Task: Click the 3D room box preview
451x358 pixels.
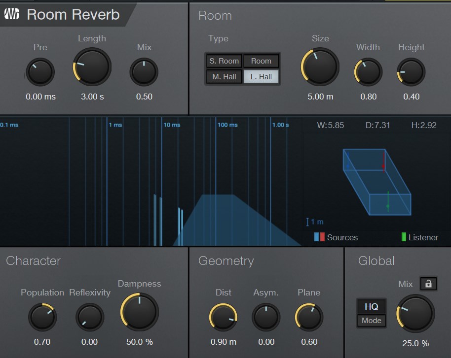Action: 377,182
